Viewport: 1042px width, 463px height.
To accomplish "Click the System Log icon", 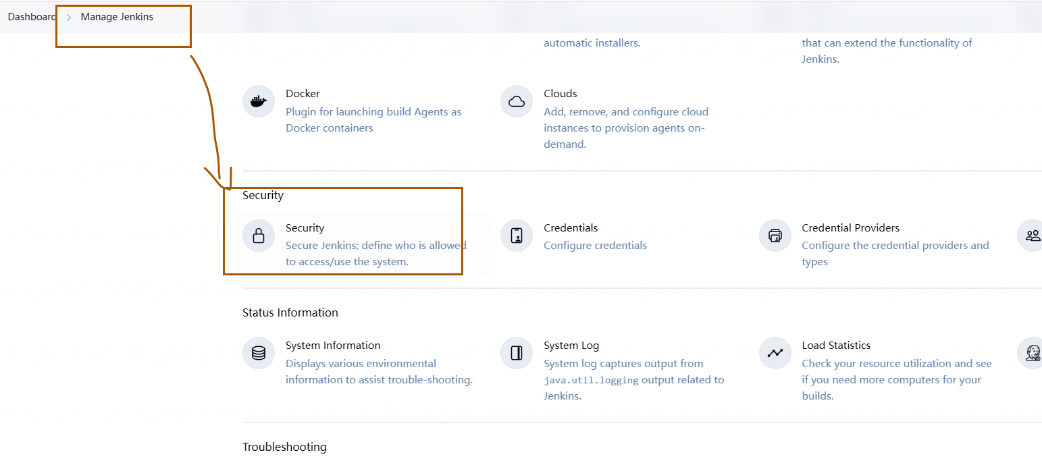I will point(517,353).
